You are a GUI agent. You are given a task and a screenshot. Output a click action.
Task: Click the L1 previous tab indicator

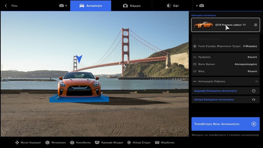point(61,6)
